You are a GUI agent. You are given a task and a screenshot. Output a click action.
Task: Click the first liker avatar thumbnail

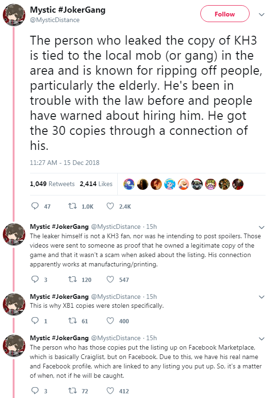129,184
